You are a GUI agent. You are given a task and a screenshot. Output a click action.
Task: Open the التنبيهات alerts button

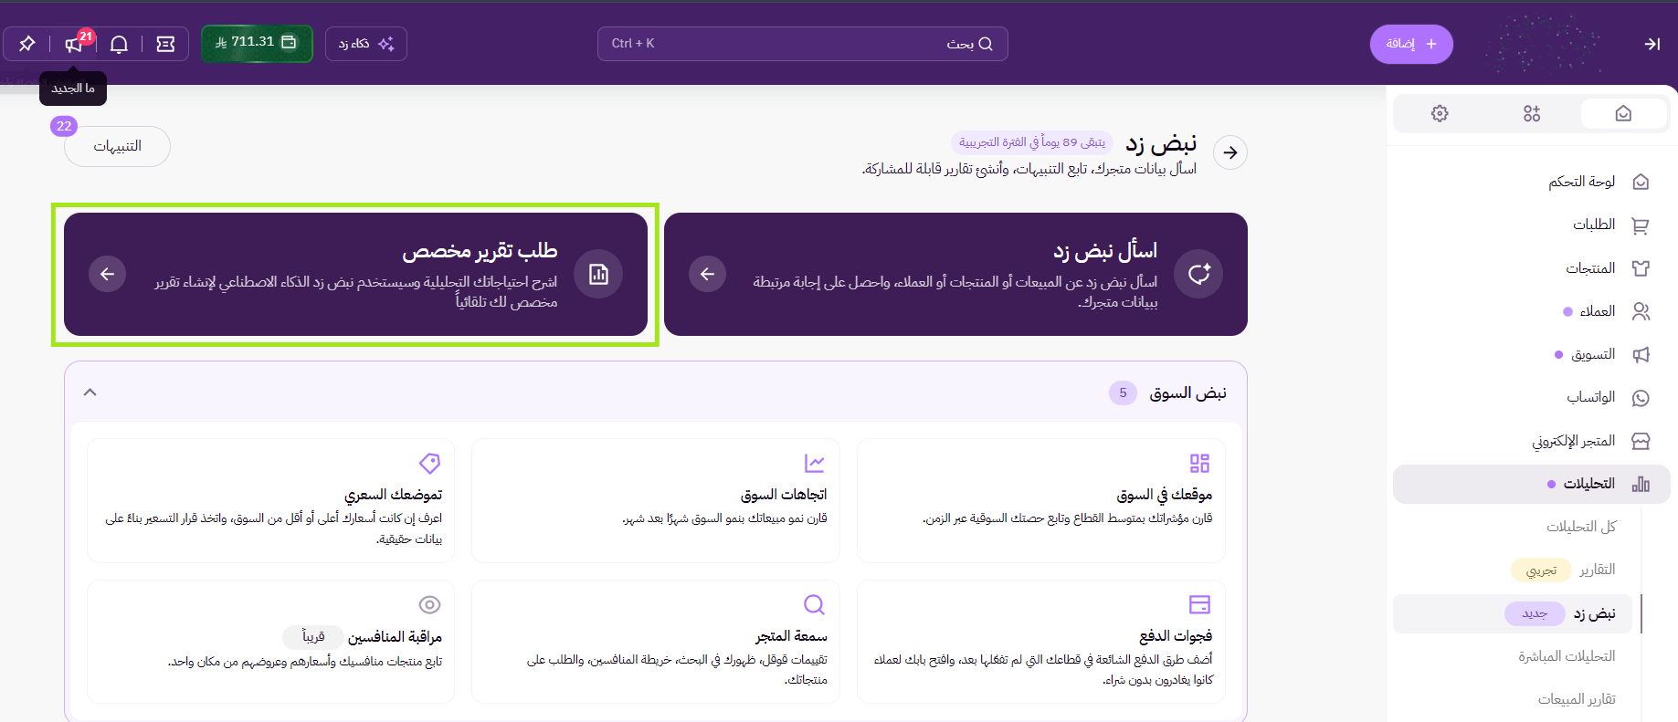point(117,146)
